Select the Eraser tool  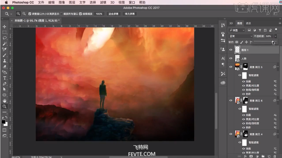(5, 67)
